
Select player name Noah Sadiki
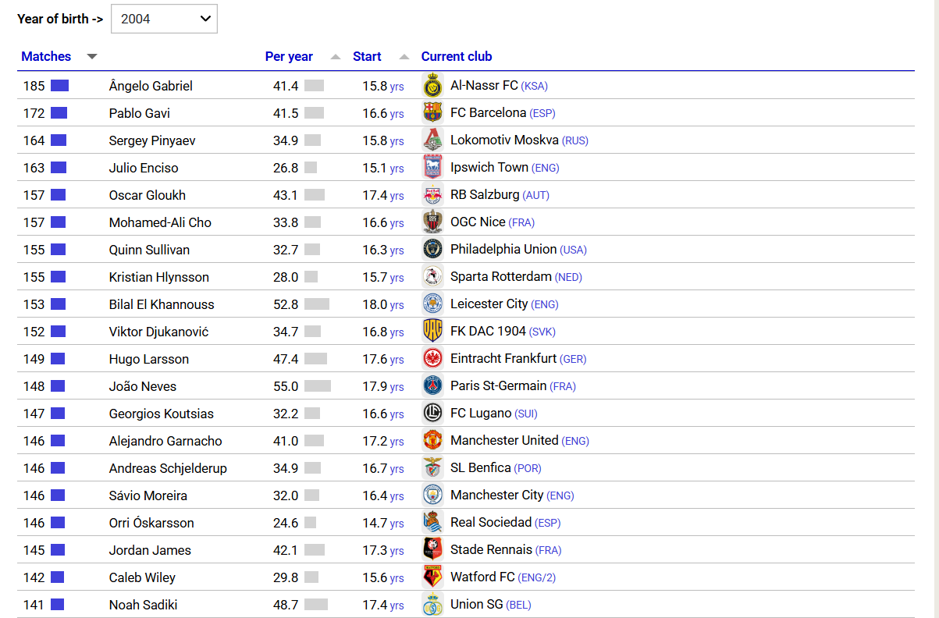coord(144,605)
